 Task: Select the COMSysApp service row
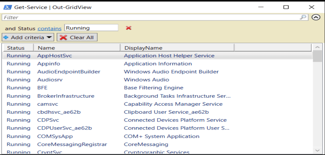click(x=55, y=136)
